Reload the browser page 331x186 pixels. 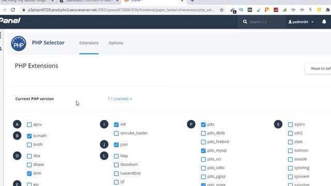coord(13,10)
